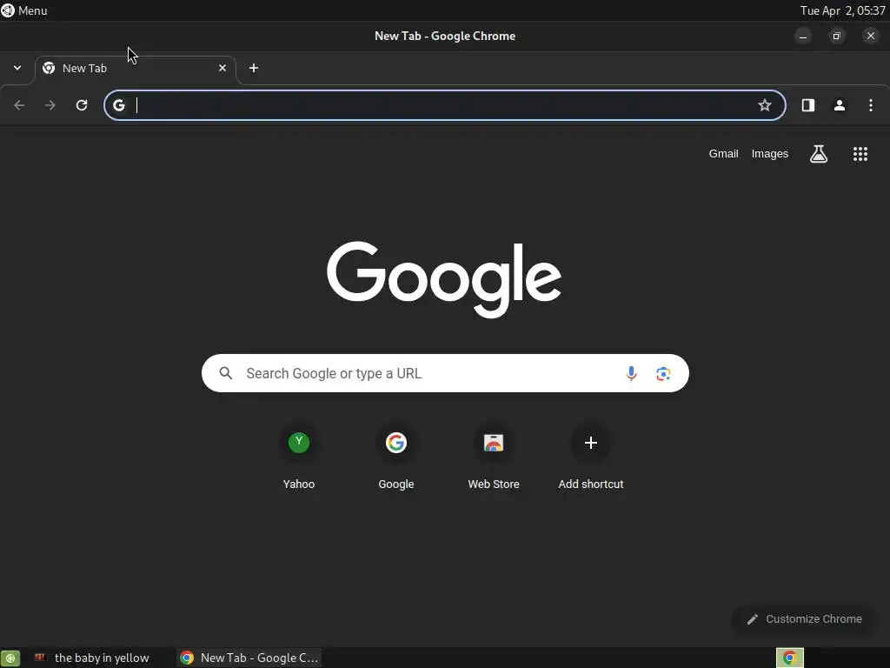Close the New Tab tab
The height and width of the screenshot is (668, 890).
222,68
